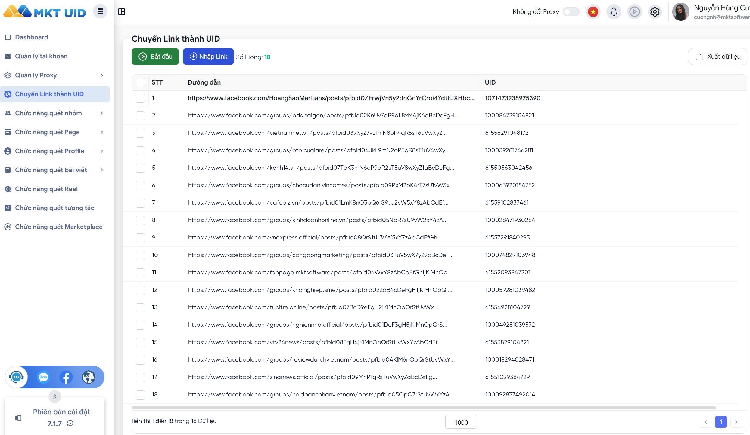Click the notification bell icon
This screenshot has height=435, width=750.
614,12
